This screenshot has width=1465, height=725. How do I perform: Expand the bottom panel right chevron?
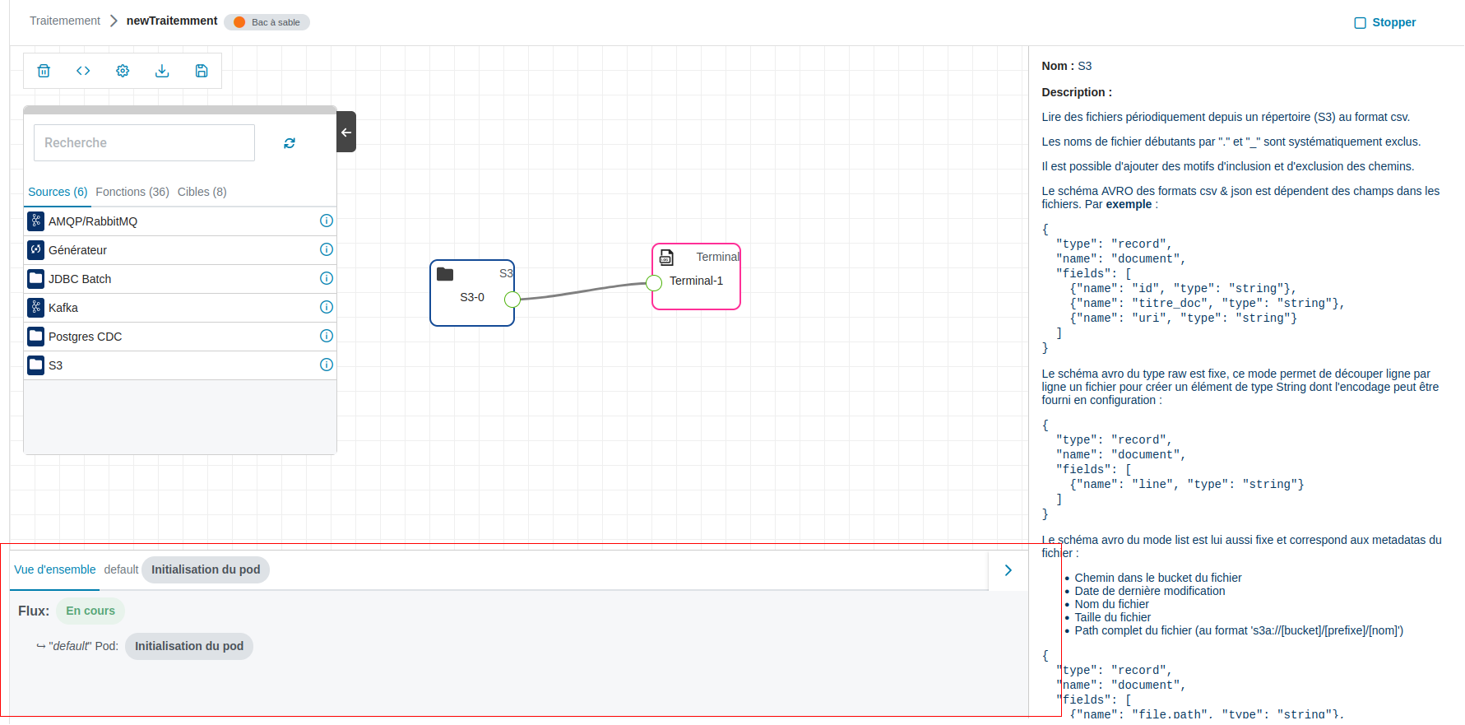(x=1008, y=570)
